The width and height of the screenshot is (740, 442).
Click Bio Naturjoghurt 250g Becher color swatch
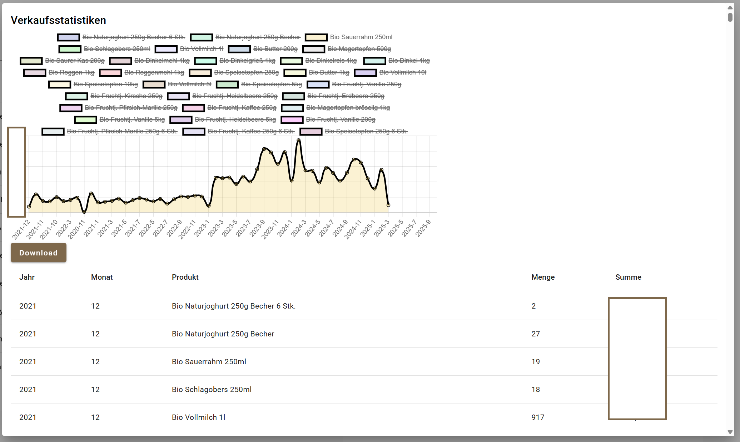201,37
